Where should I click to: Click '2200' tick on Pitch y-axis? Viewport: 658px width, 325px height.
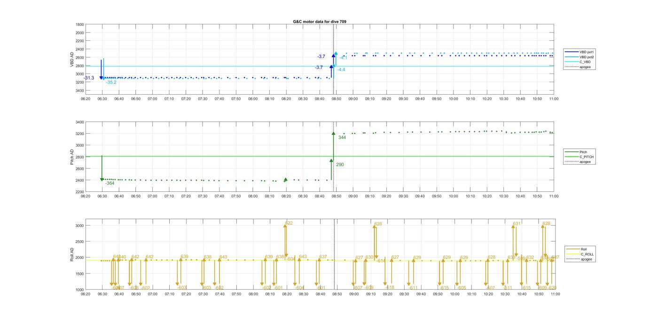pos(80,192)
